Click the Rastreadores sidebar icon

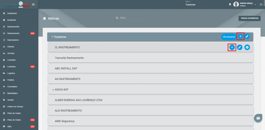click(x=4, y=40)
